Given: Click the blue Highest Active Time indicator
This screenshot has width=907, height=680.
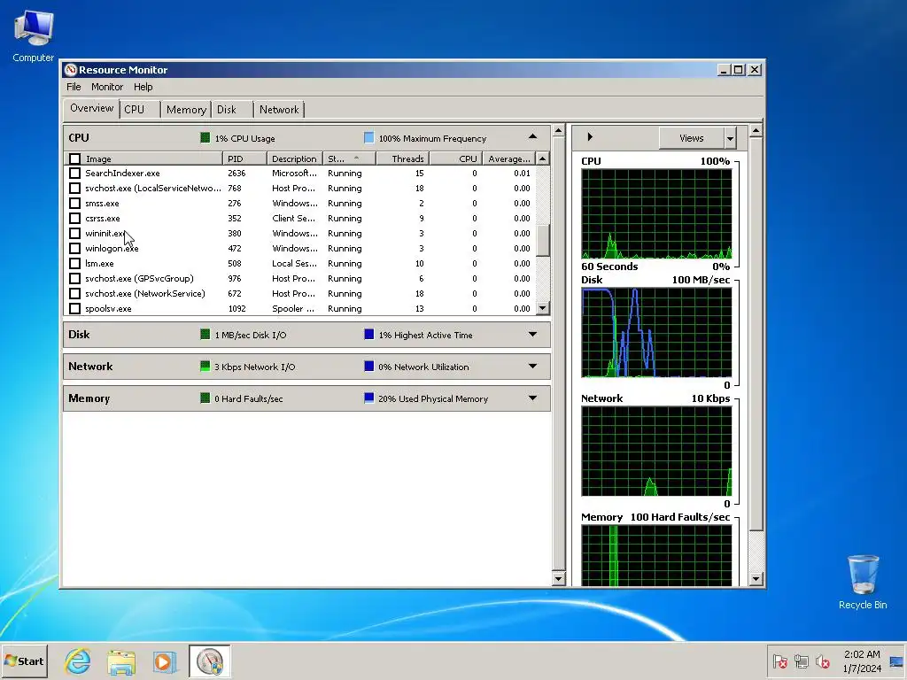Looking at the screenshot, I should click(368, 334).
